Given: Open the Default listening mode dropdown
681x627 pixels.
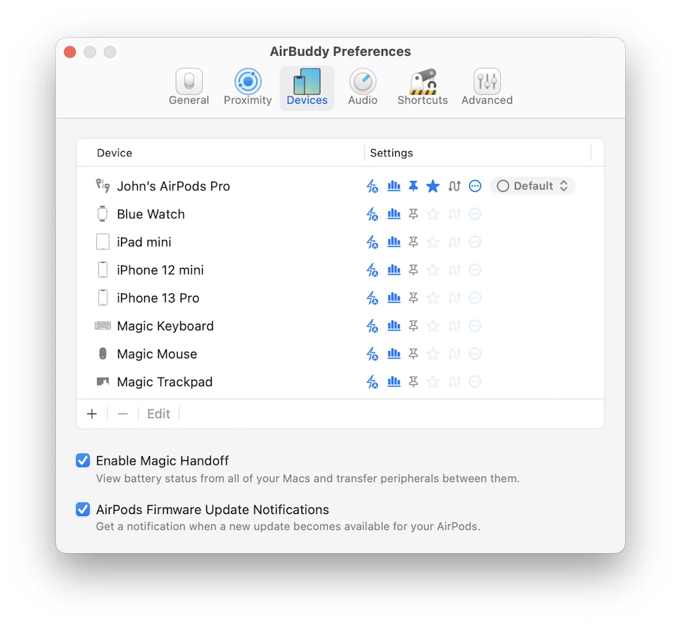Looking at the screenshot, I should [x=532, y=186].
